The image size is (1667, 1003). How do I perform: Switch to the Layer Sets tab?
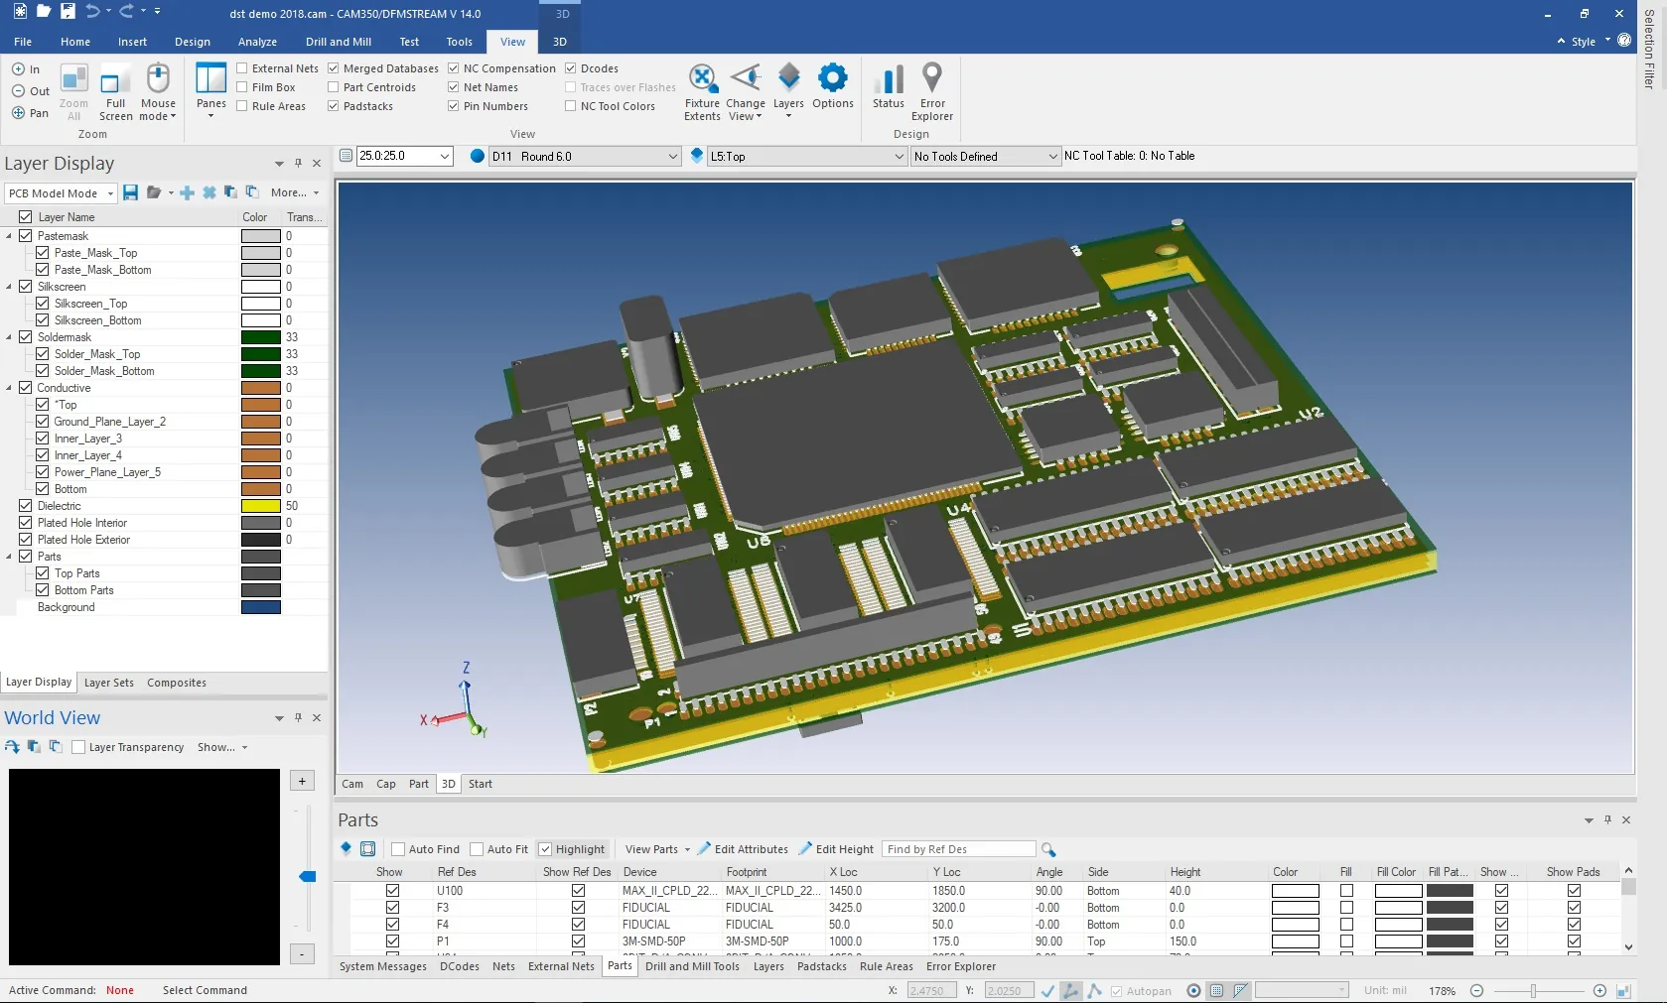coord(109,683)
